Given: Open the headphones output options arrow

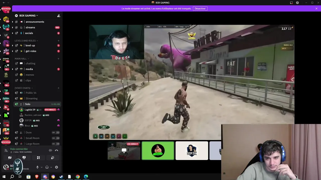Looking at the screenshot, I should 51,167.
